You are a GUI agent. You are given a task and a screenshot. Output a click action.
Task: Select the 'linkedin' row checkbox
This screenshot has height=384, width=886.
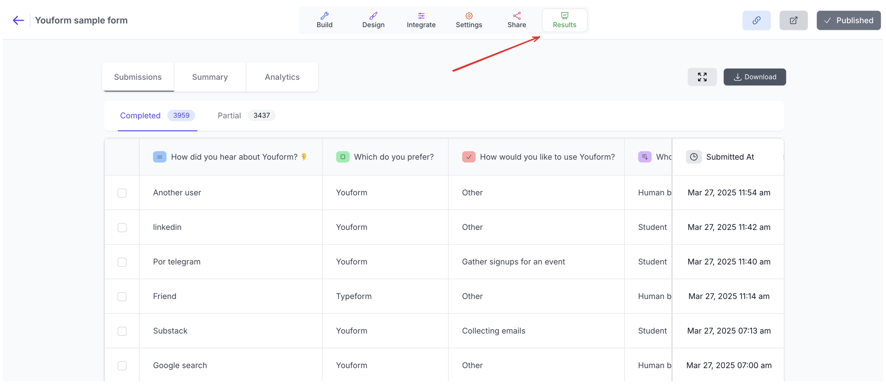[x=122, y=227]
